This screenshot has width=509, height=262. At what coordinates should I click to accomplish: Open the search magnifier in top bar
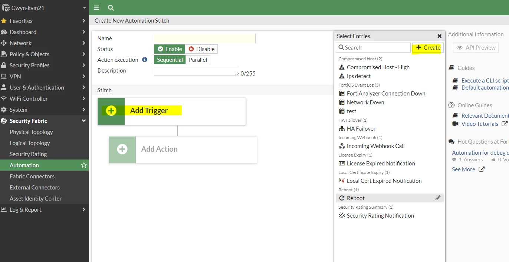tap(111, 8)
